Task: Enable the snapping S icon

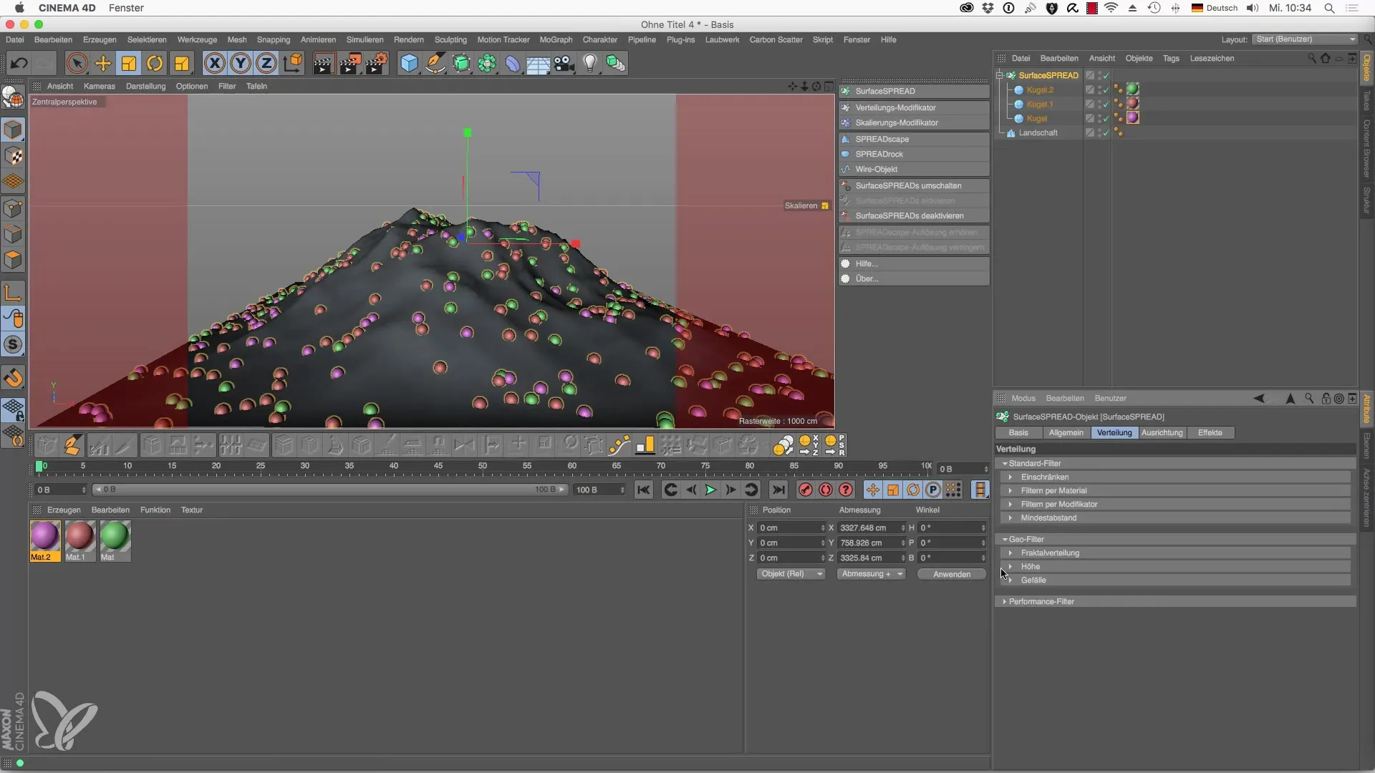Action: pyautogui.click(x=13, y=345)
